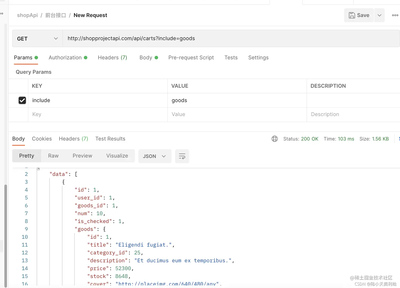
Task: Select the response Headers (7) tab
Action: click(73, 139)
